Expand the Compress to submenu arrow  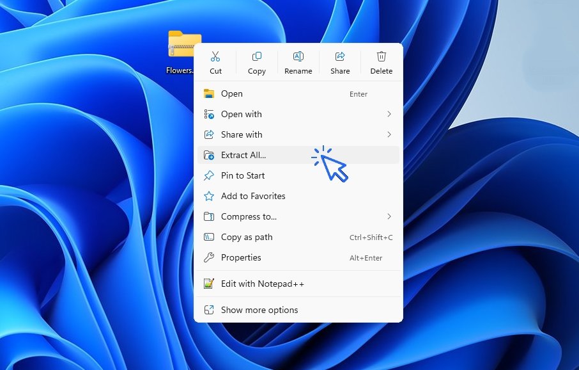tap(389, 216)
